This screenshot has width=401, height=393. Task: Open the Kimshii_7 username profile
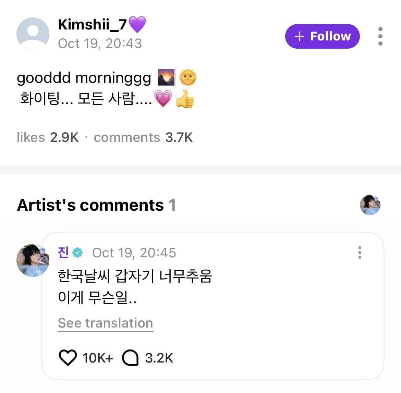93,25
